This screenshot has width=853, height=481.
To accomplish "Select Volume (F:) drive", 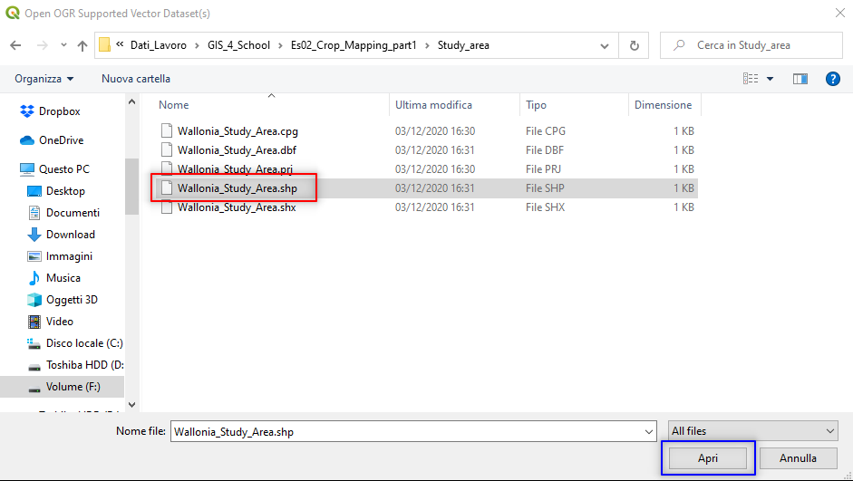I will click(73, 387).
